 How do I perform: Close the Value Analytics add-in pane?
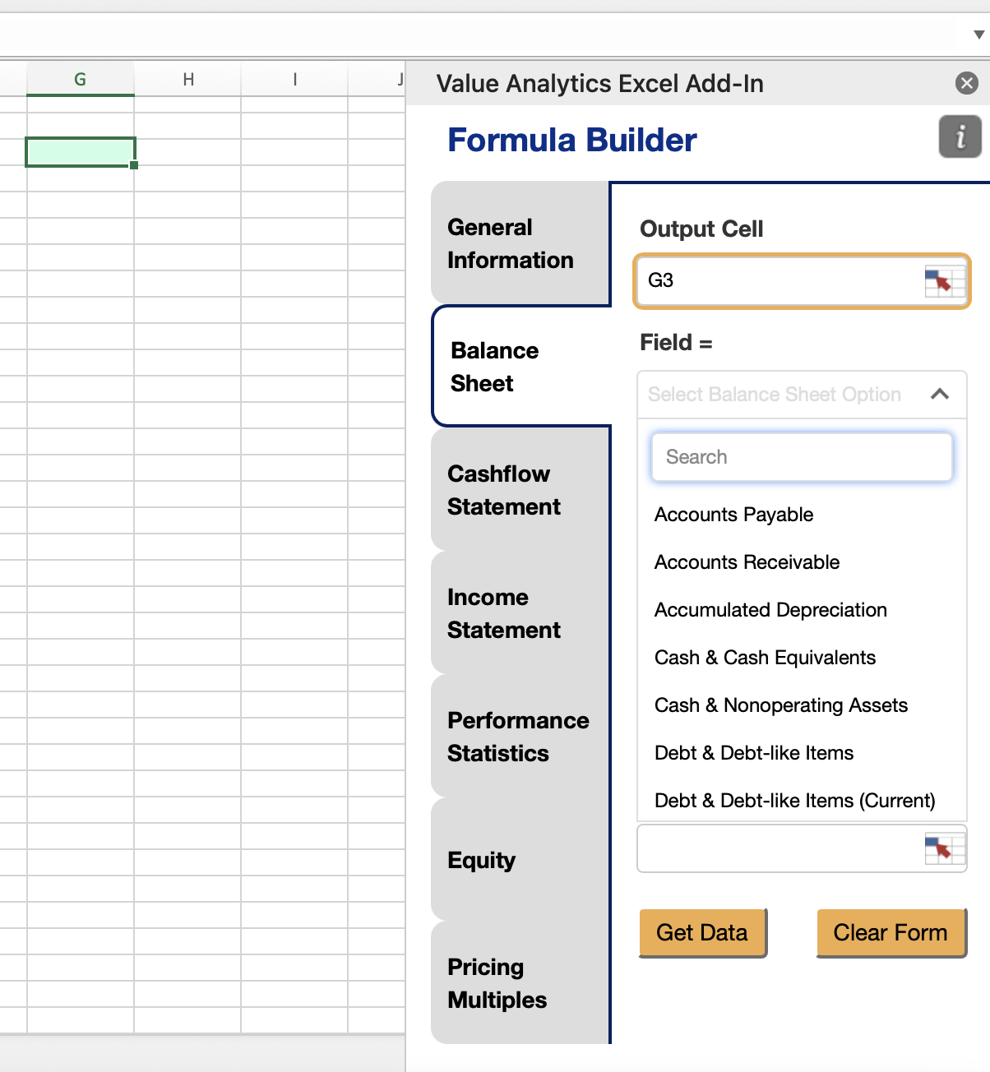pos(966,83)
